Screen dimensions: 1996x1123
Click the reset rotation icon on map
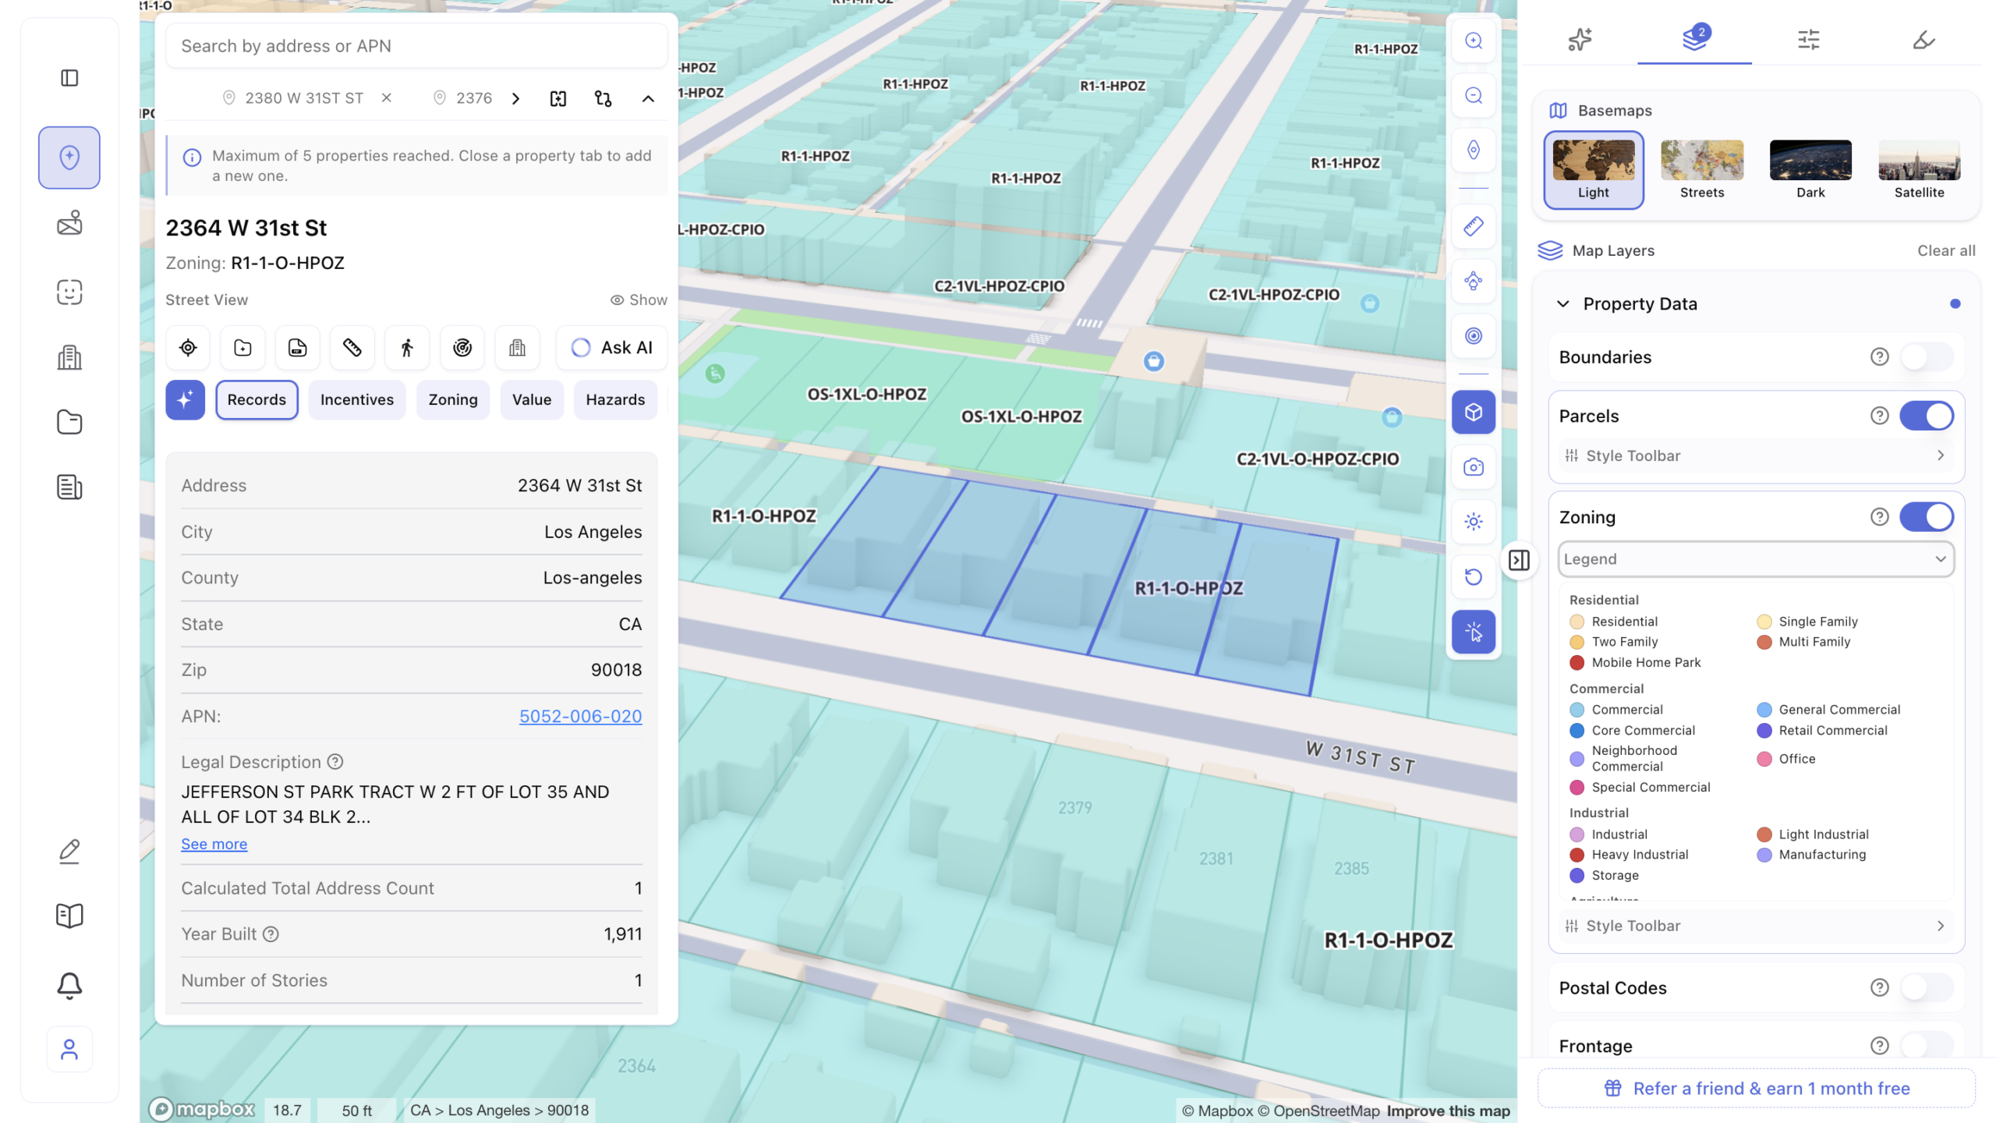click(x=1473, y=576)
